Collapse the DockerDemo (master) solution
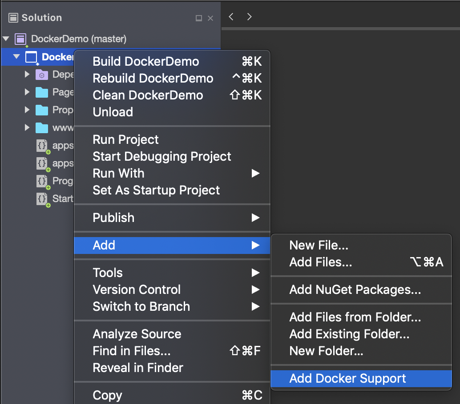Viewport: 460px width, 404px height. (6, 39)
